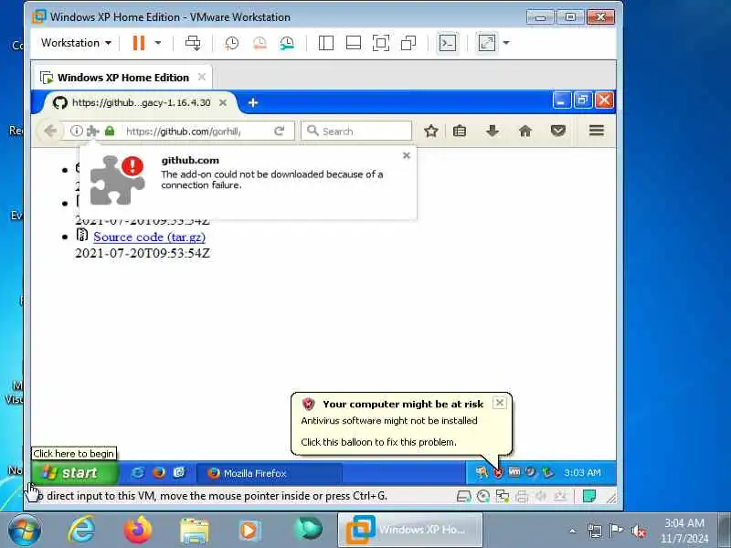731x548 pixels.
Task: Click the Mozilla Firefox XP taskbar button
Action: point(269,473)
